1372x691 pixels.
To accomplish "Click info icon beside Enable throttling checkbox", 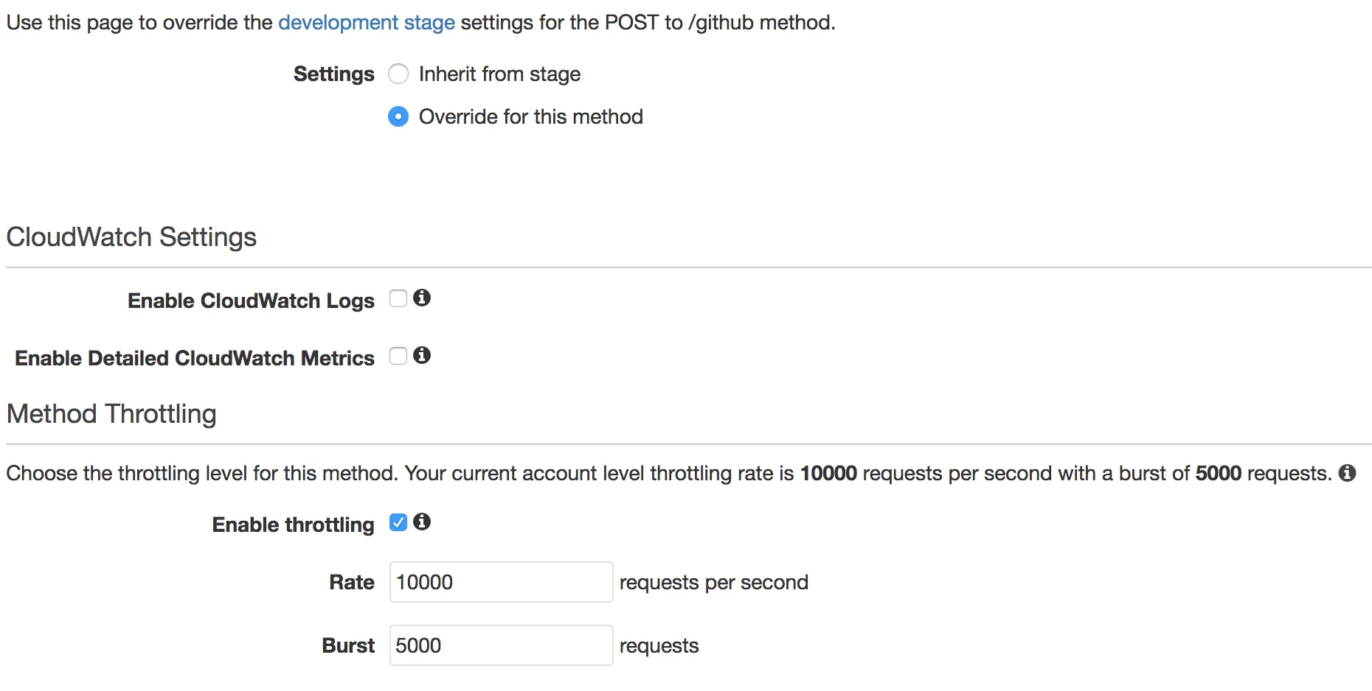I will click(x=422, y=522).
